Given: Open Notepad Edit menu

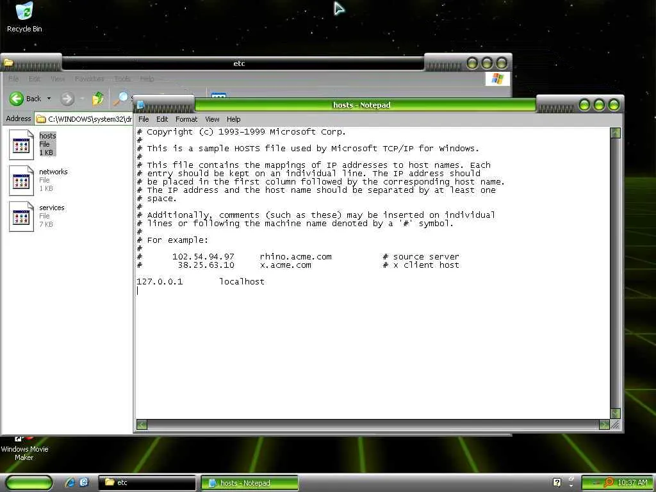Looking at the screenshot, I should [x=162, y=119].
